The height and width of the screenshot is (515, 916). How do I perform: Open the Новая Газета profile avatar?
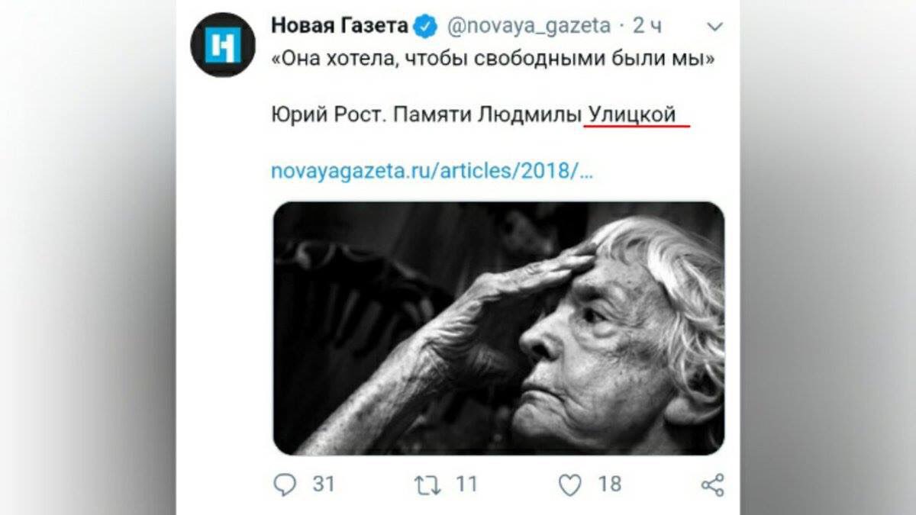(x=222, y=44)
